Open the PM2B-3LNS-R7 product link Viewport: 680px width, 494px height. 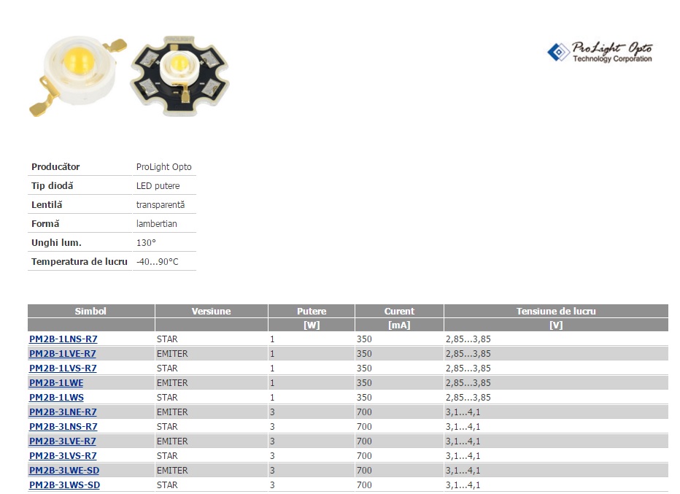point(63,427)
